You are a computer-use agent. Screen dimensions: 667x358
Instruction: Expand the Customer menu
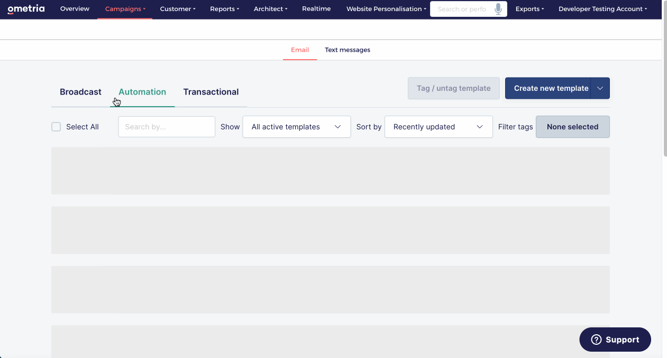pos(178,9)
